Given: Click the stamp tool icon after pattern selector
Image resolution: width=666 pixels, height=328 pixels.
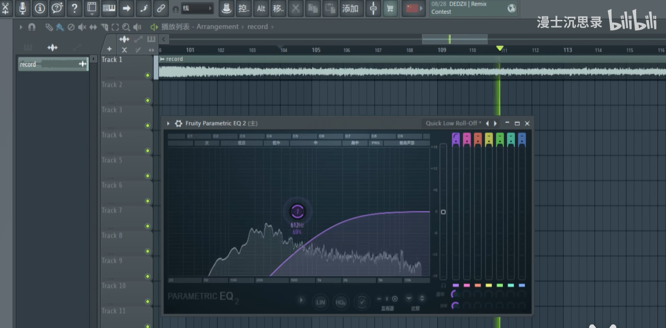Looking at the screenshot, I should 226,8.
